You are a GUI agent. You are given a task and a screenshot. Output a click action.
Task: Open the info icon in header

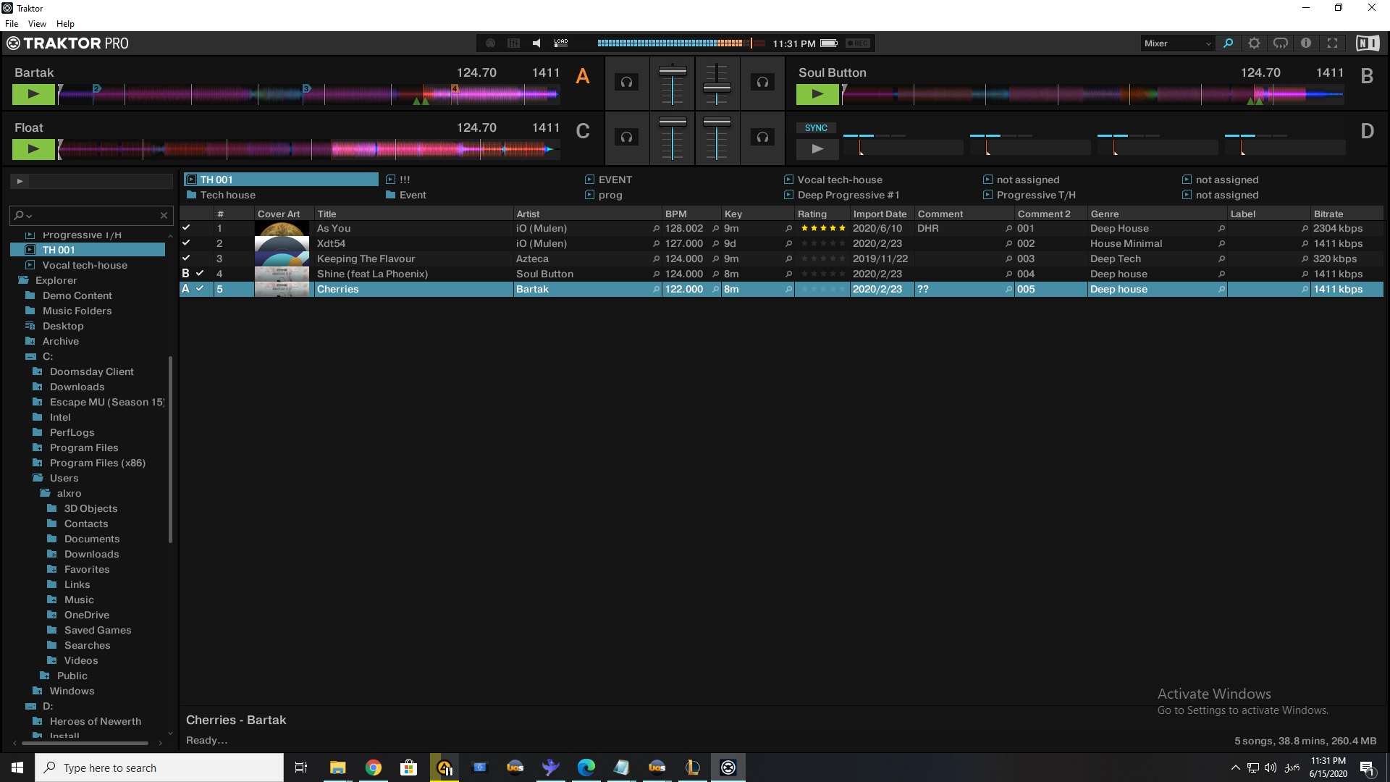1306,43
